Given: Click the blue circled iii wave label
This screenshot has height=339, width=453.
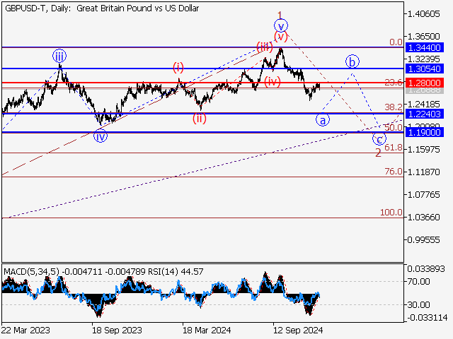Looking at the screenshot, I should pos(59,56).
